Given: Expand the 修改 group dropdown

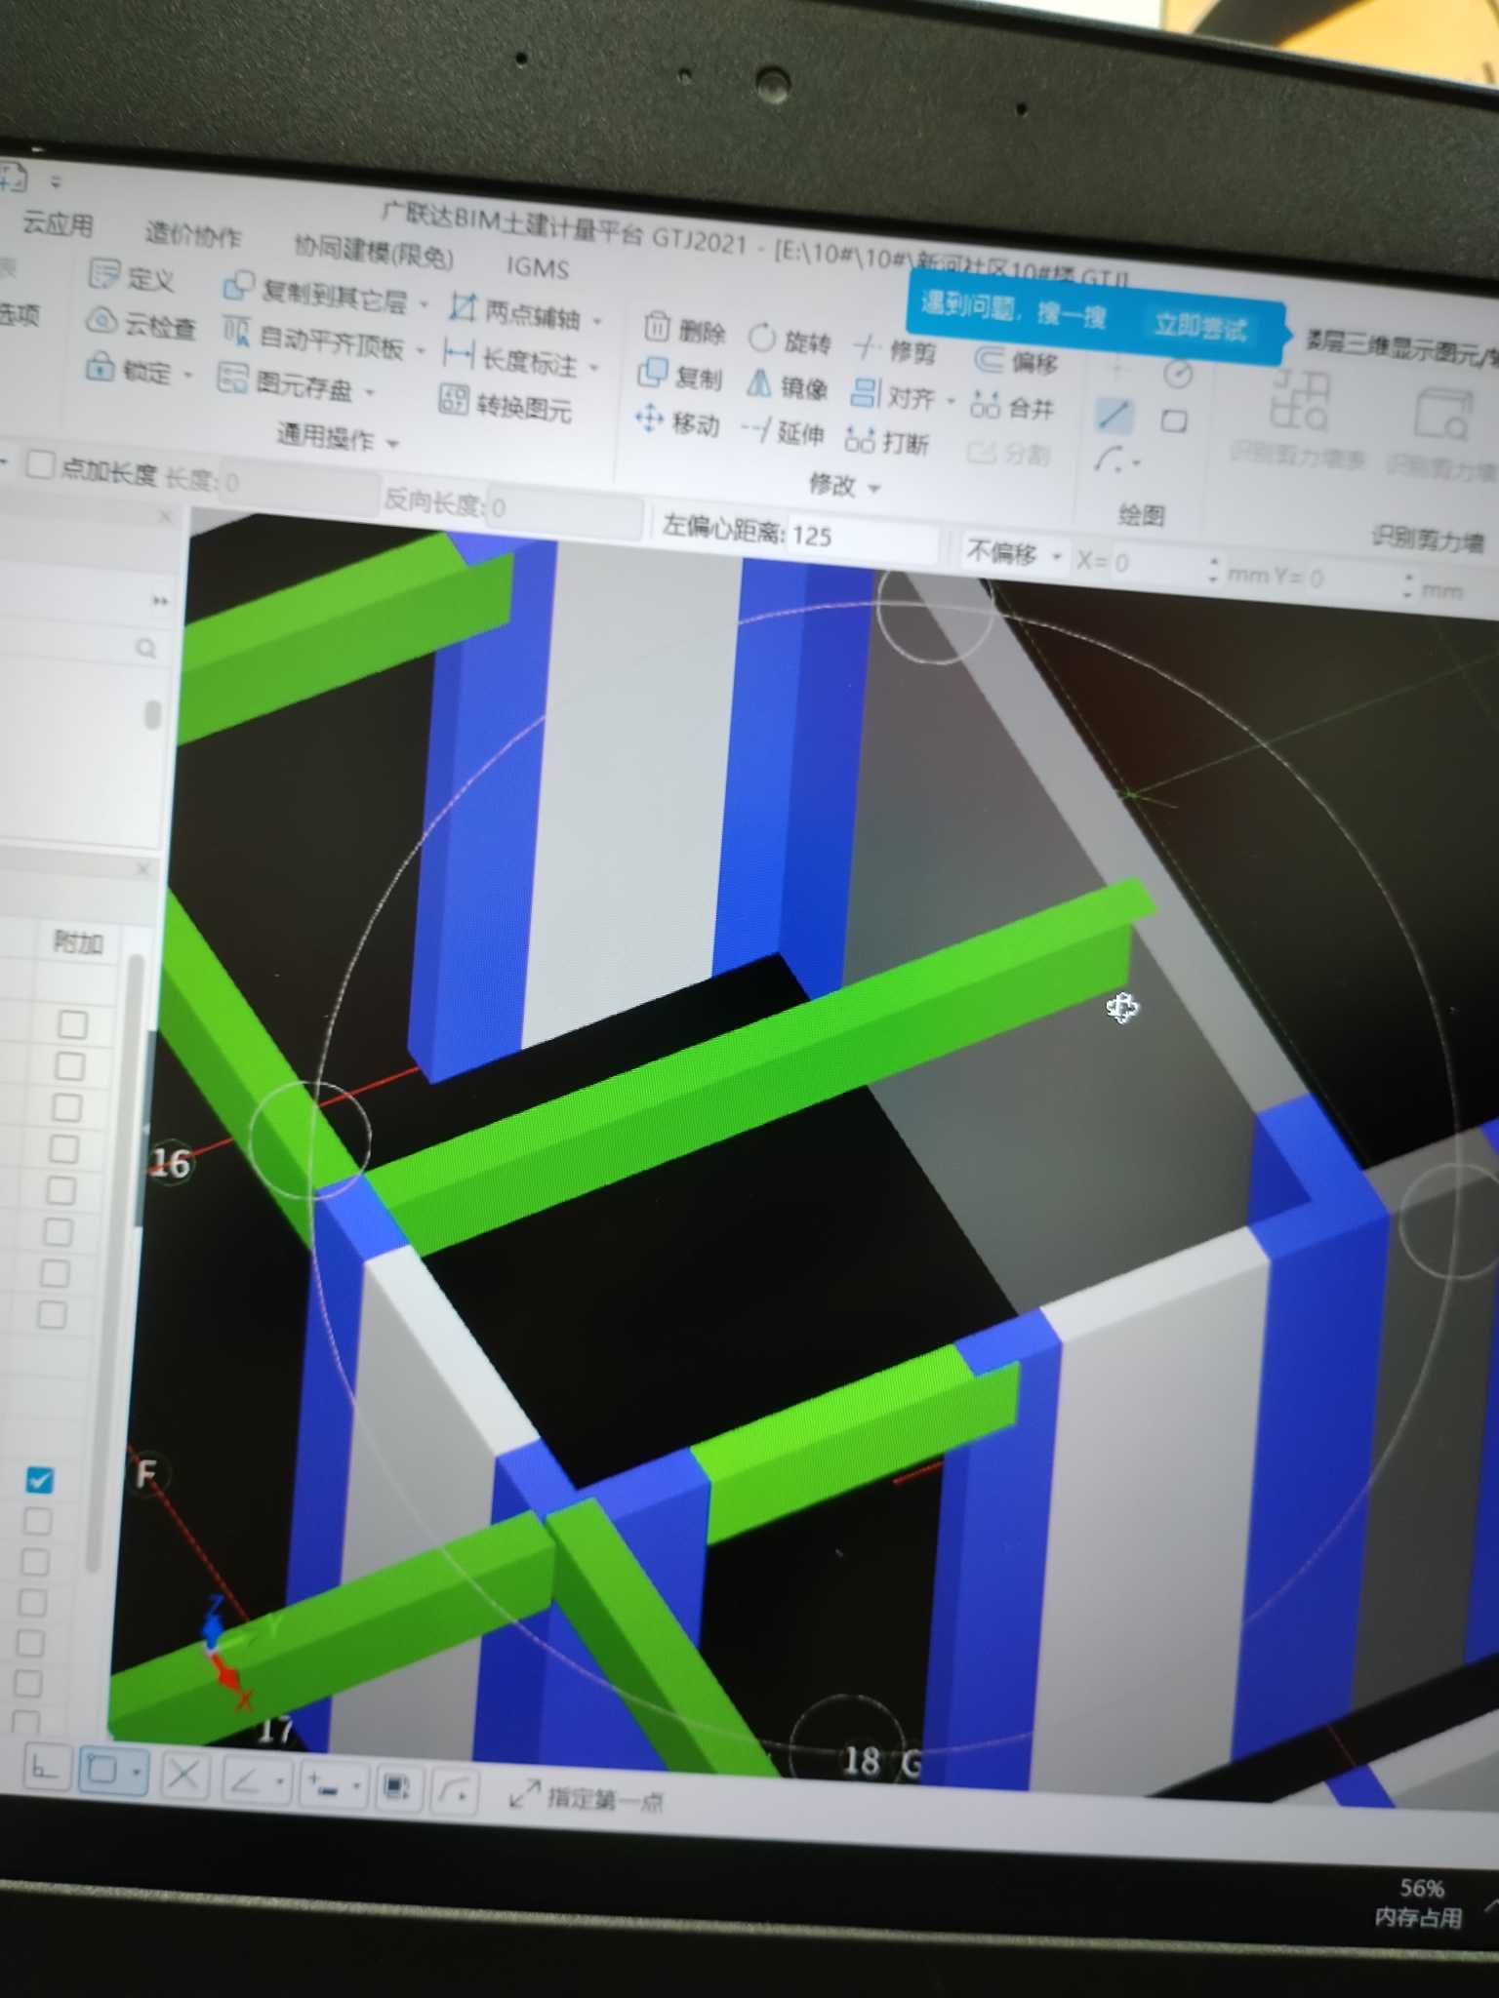Looking at the screenshot, I should 874,488.
